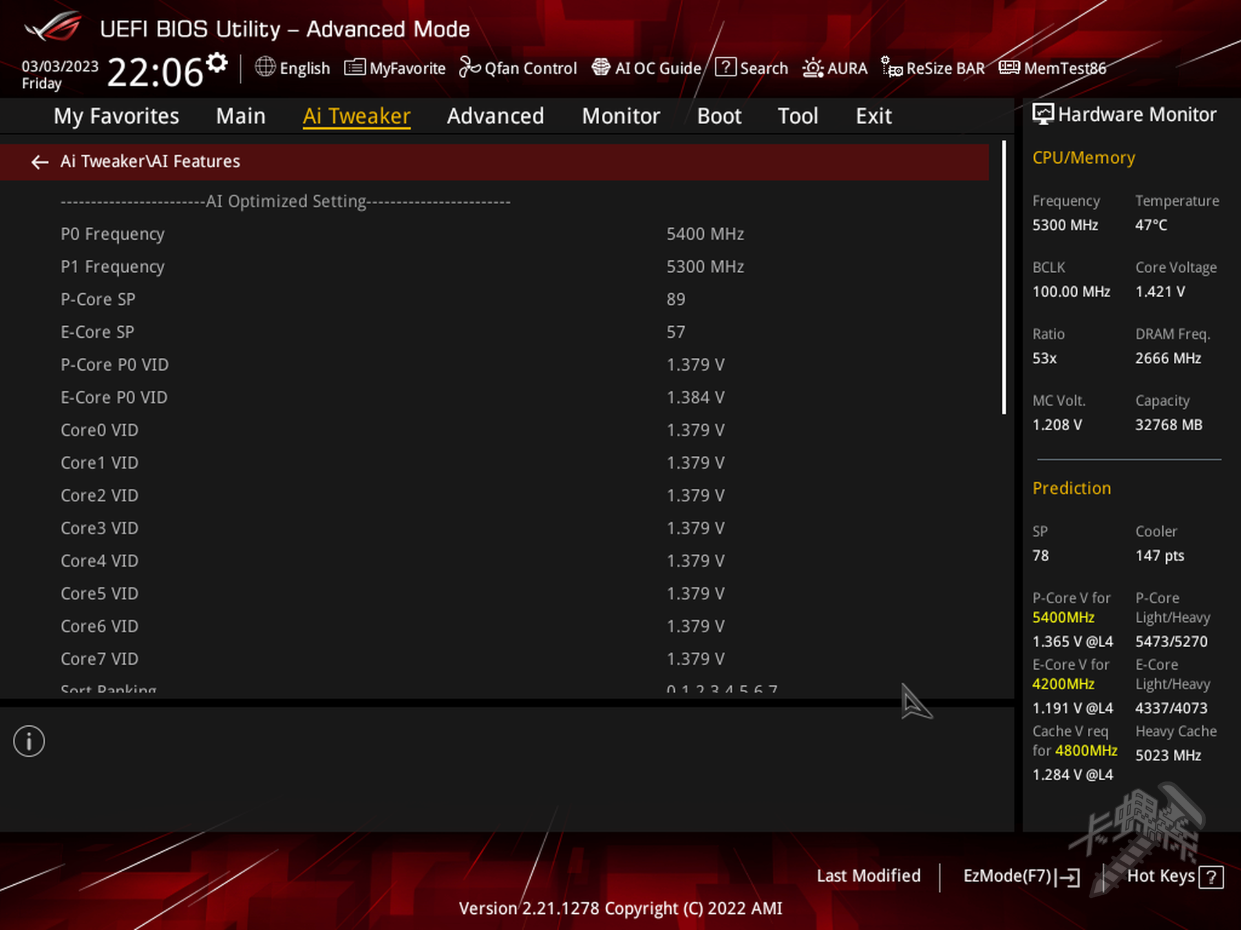Click the Hot Keys question mark box

1211,877
